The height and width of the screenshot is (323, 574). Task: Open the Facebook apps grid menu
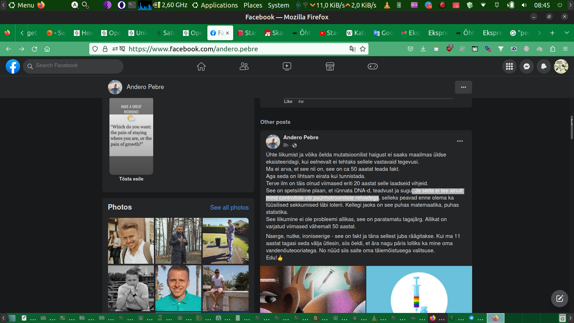coord(509,66)
